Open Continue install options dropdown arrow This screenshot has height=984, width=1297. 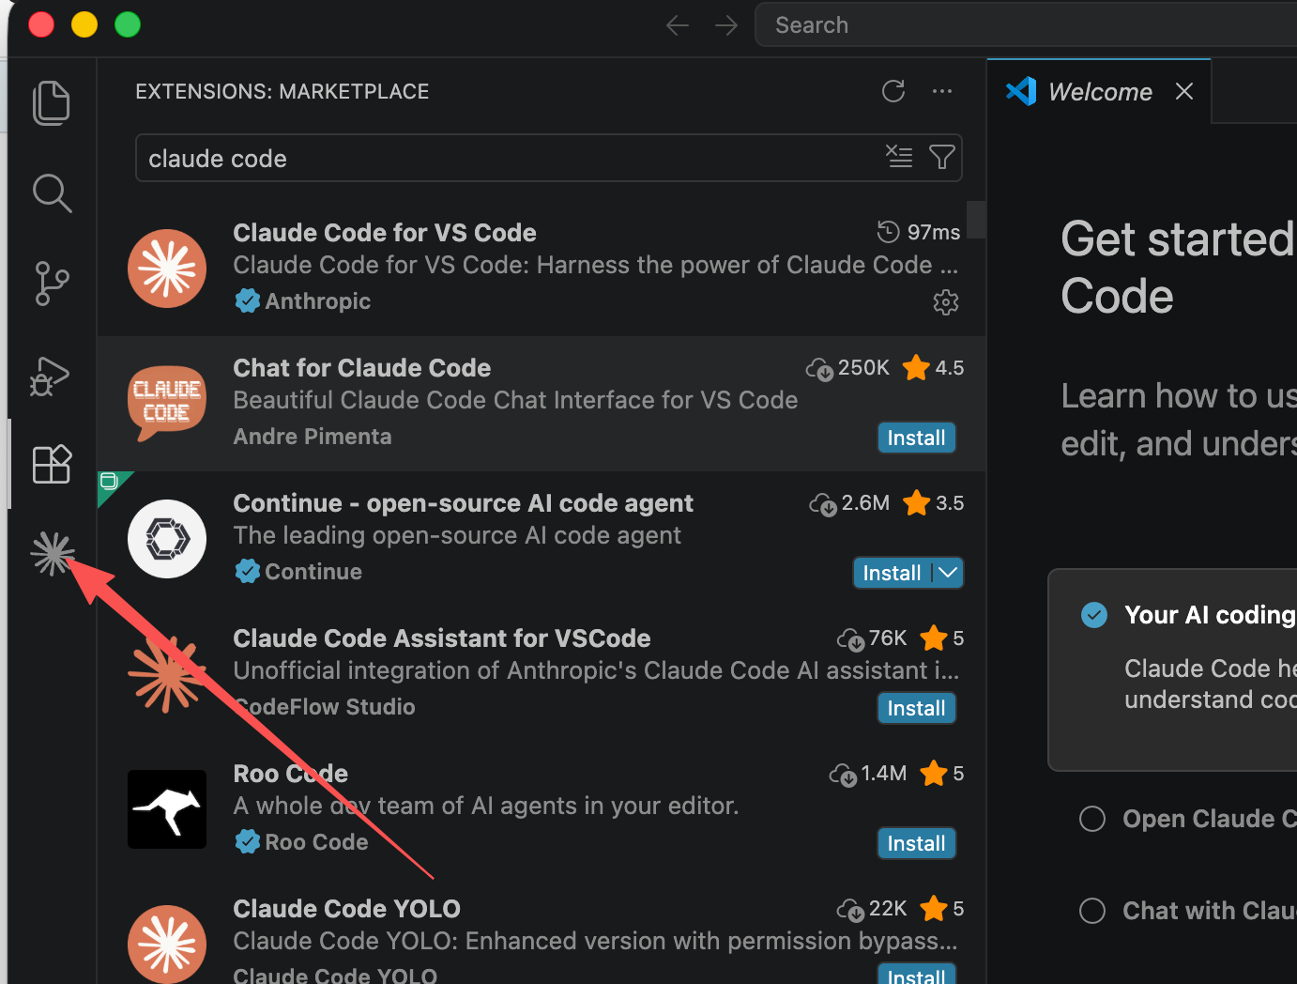(948, 573)
